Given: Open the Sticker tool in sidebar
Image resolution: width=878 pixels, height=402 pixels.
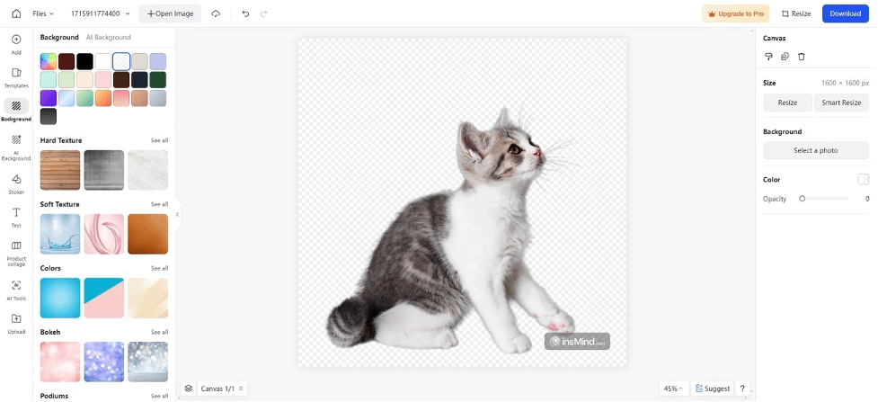Looking at the screenshot, I should point(16,183).
